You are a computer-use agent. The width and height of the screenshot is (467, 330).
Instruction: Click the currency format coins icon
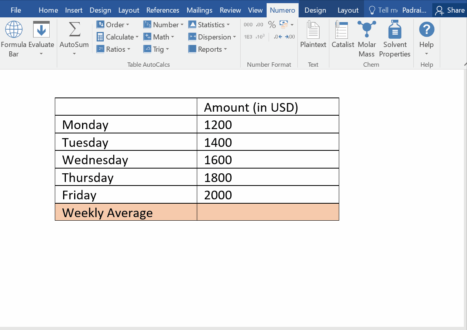click(284, 25)
